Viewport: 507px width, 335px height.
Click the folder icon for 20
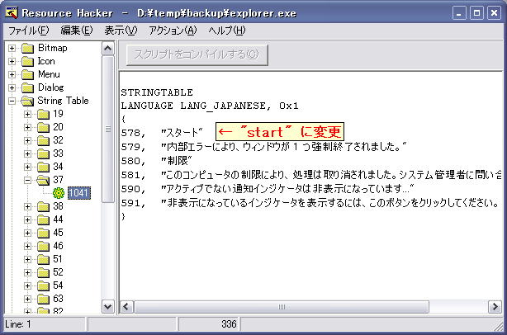[x=43, y=128]
